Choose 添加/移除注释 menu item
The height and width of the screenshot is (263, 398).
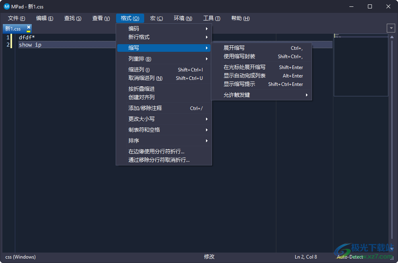164,108
